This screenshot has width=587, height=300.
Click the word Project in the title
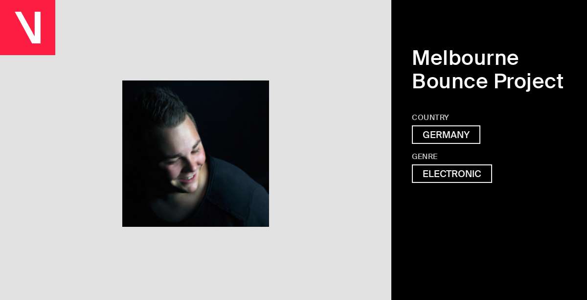coord(529,81)
